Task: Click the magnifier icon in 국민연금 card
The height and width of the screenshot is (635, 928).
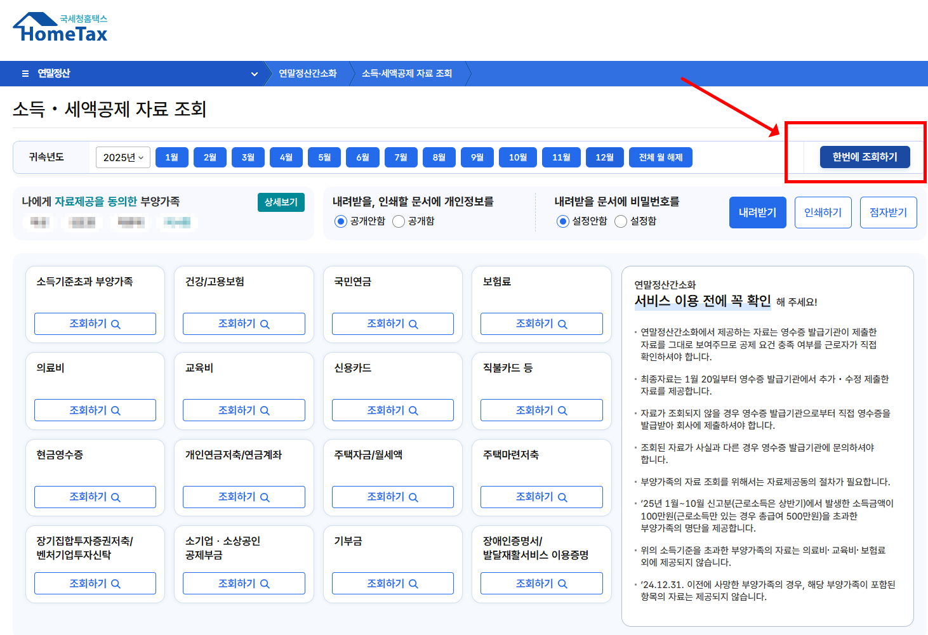Action: pos(413,324)
